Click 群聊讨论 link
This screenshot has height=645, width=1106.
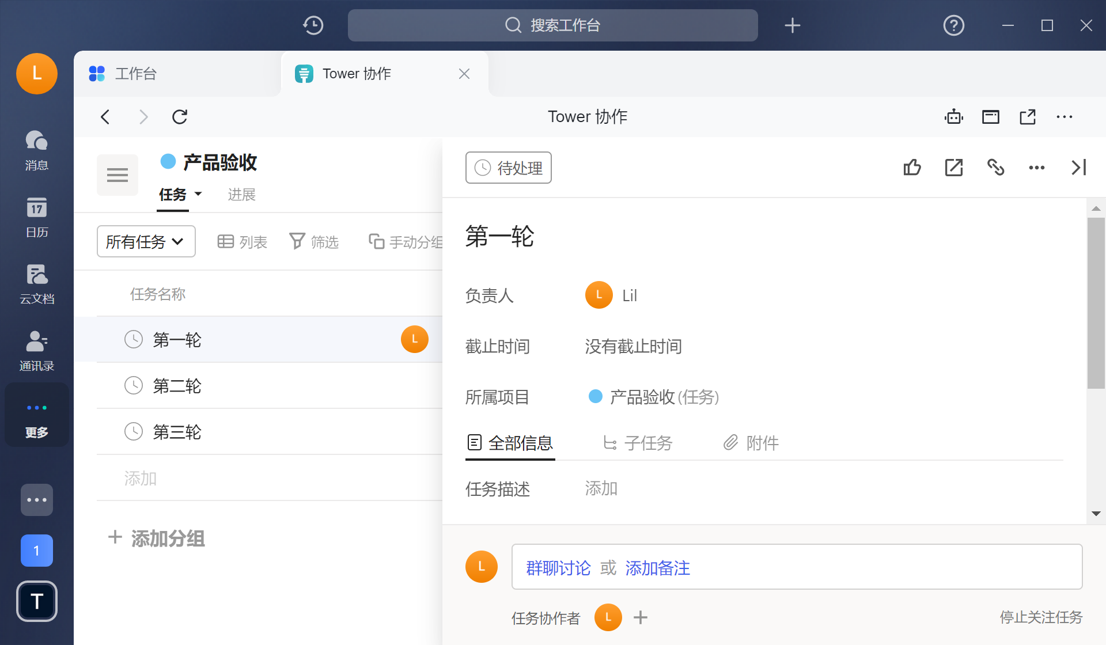point(558,568)
